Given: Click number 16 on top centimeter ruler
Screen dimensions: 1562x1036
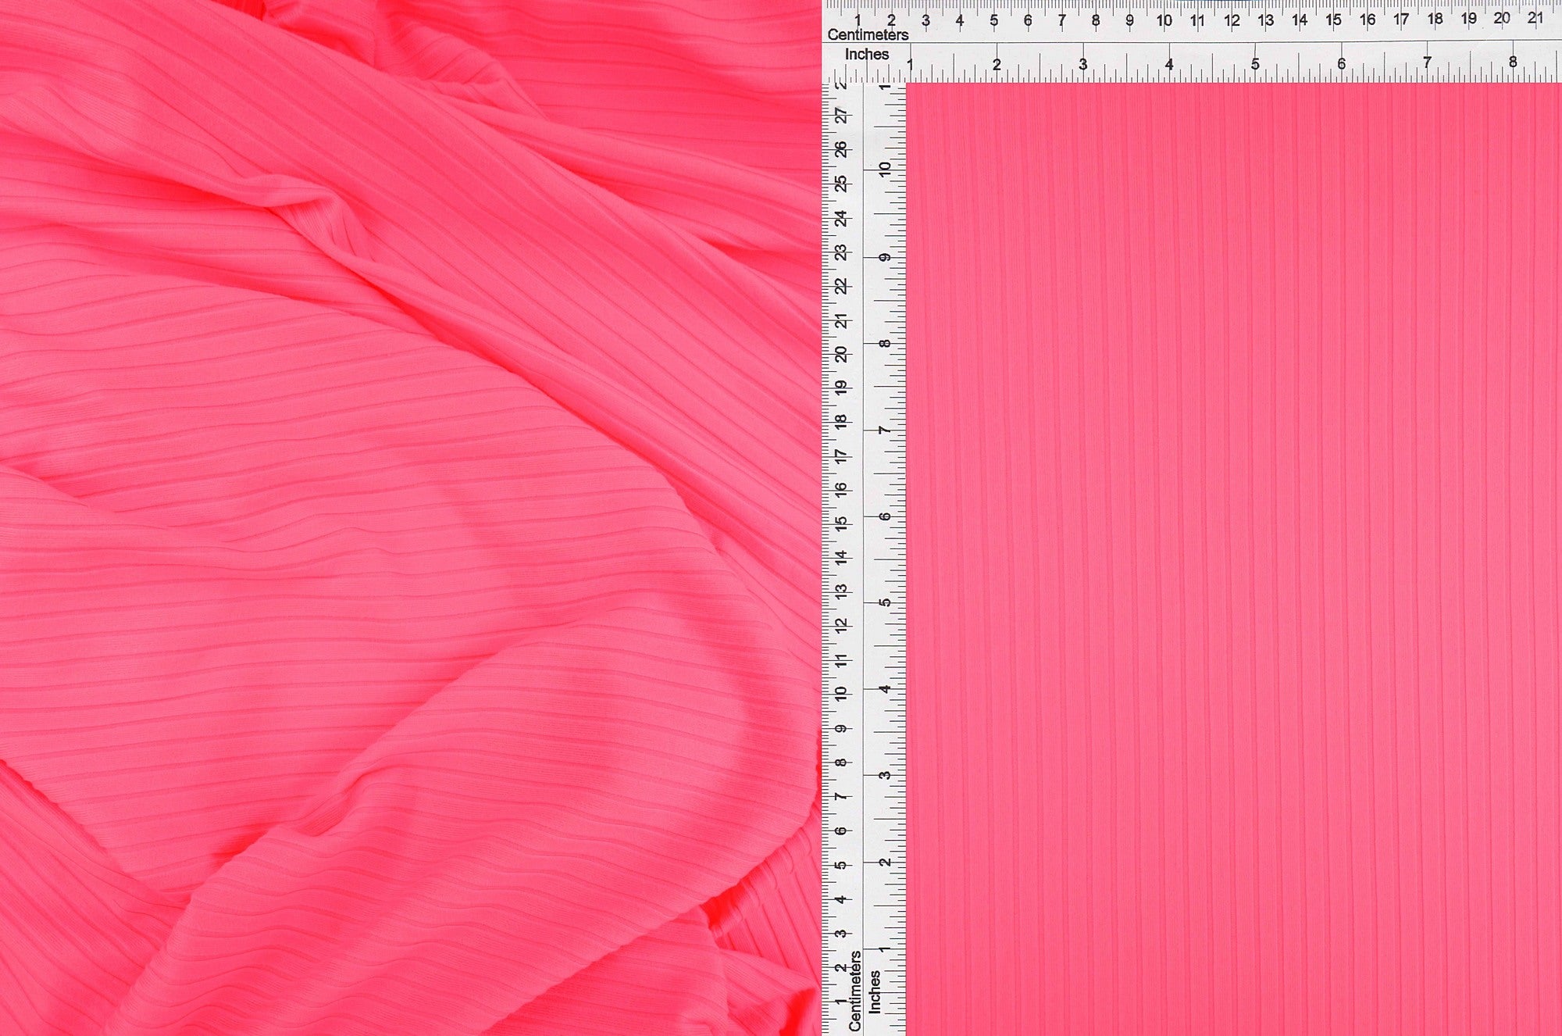Looking at the screenshot, I should [x=1367, y=20].
